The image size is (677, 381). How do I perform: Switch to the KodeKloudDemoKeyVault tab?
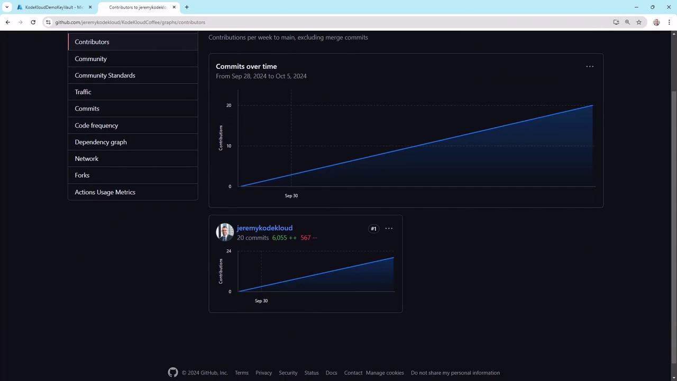(53, 7)
